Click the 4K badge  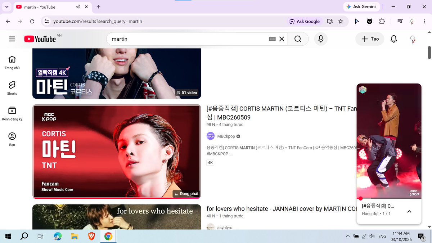coord(210,163)
